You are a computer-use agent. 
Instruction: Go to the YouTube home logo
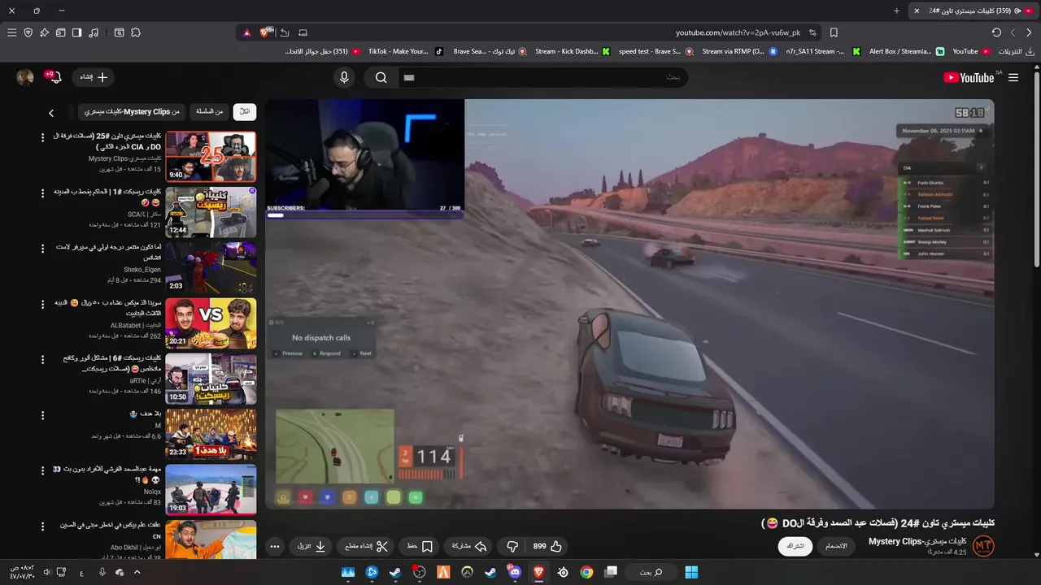[969, 78]
